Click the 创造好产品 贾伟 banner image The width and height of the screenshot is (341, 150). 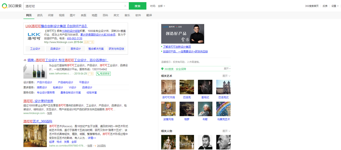(x=183, y=34)
